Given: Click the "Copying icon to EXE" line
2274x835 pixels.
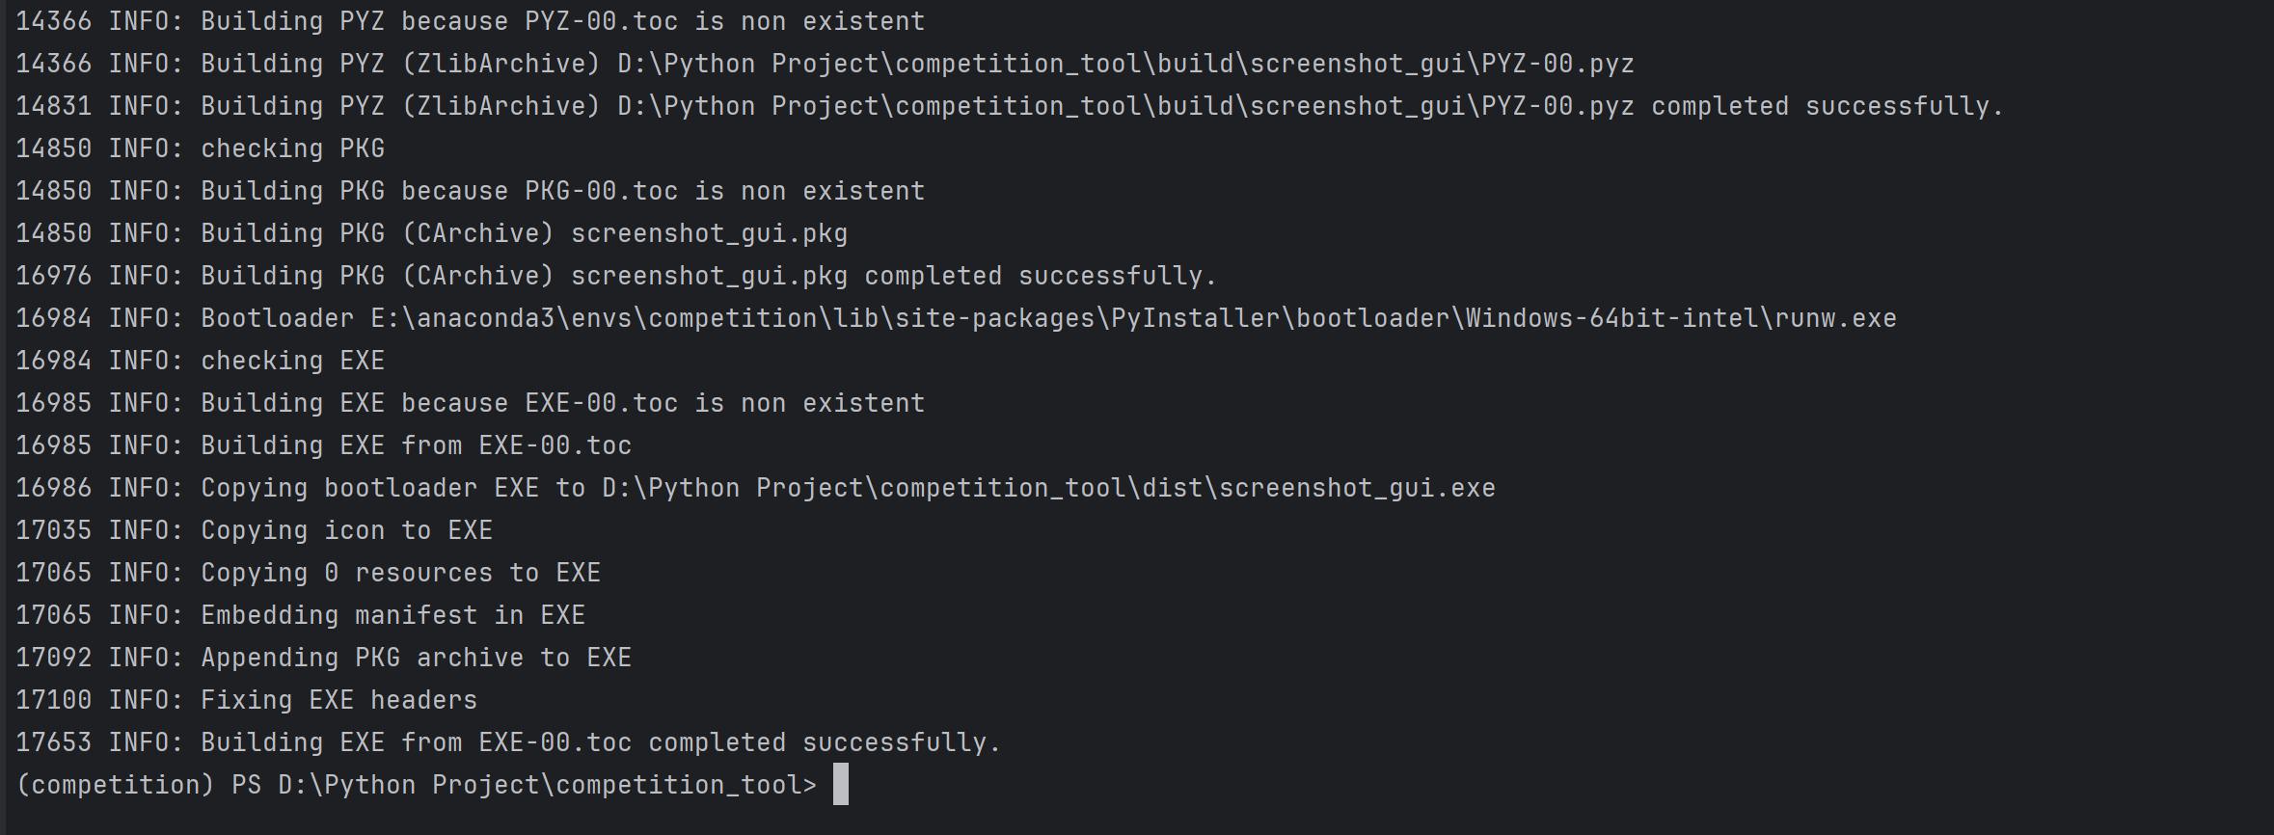Looking at the screenshot, I should (346, 530).
